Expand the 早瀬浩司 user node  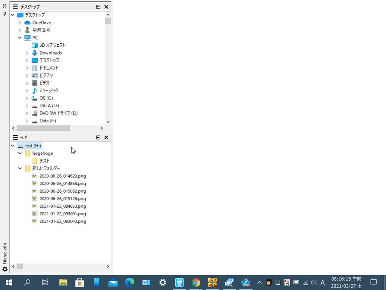point(20,30)
